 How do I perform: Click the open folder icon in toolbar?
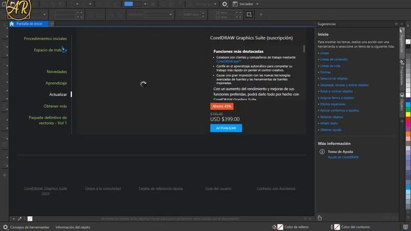pos(13,4)
